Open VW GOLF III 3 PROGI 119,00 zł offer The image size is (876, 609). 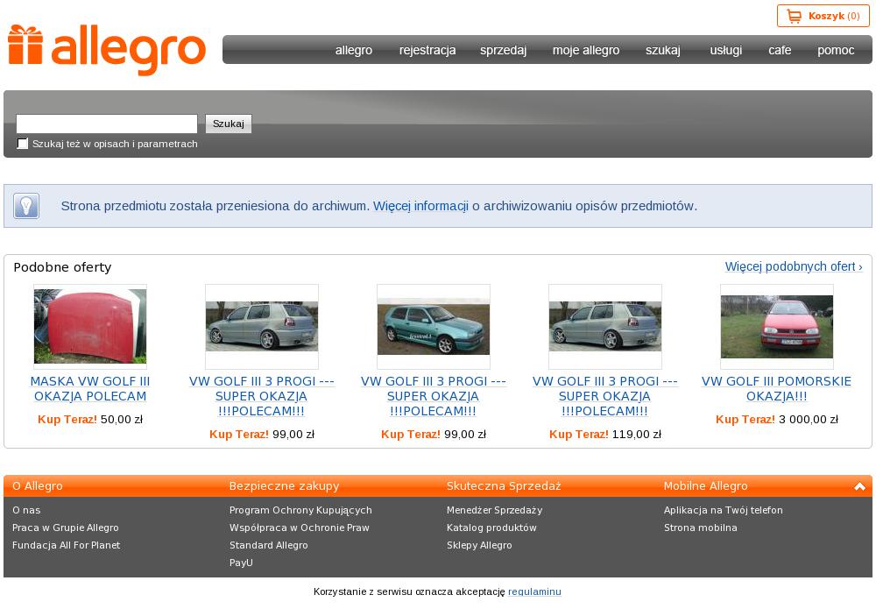pyautogui.click(x=605, y=395)
